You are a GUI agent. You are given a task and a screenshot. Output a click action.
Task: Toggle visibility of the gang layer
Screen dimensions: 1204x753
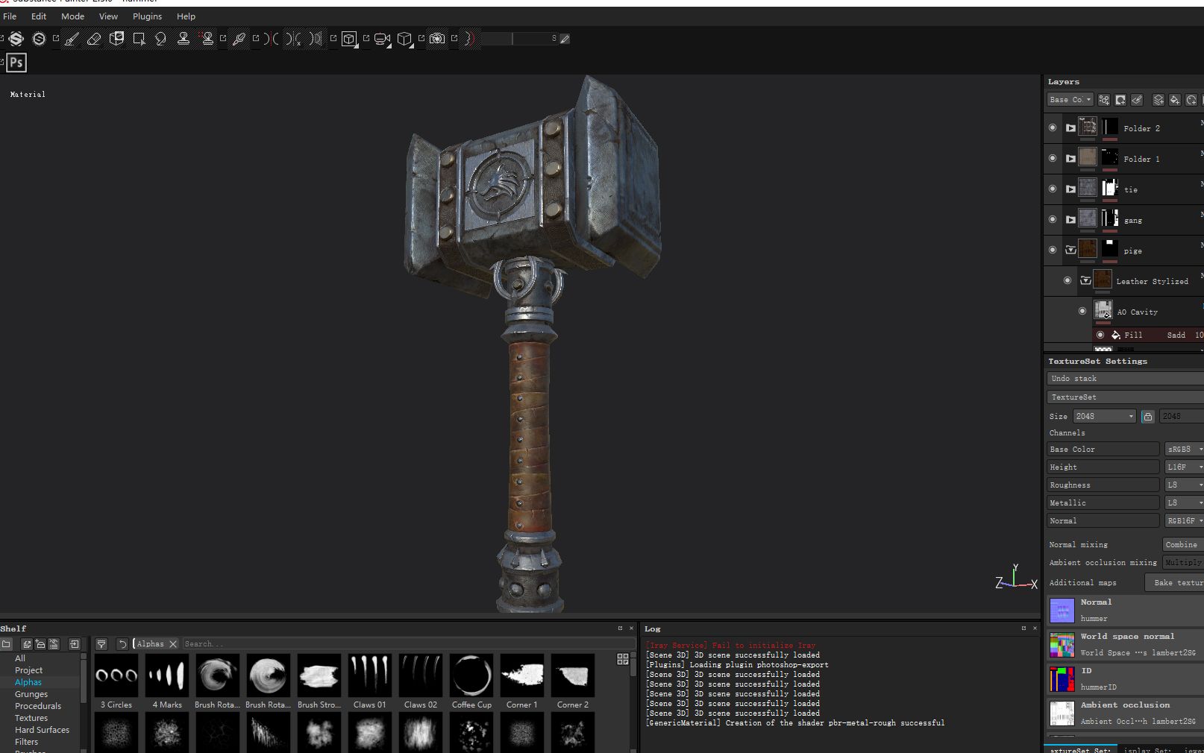click(x=1053, y=220)
